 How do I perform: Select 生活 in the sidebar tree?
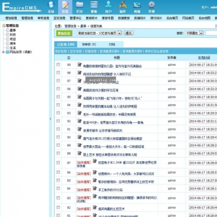coord(13,48)
